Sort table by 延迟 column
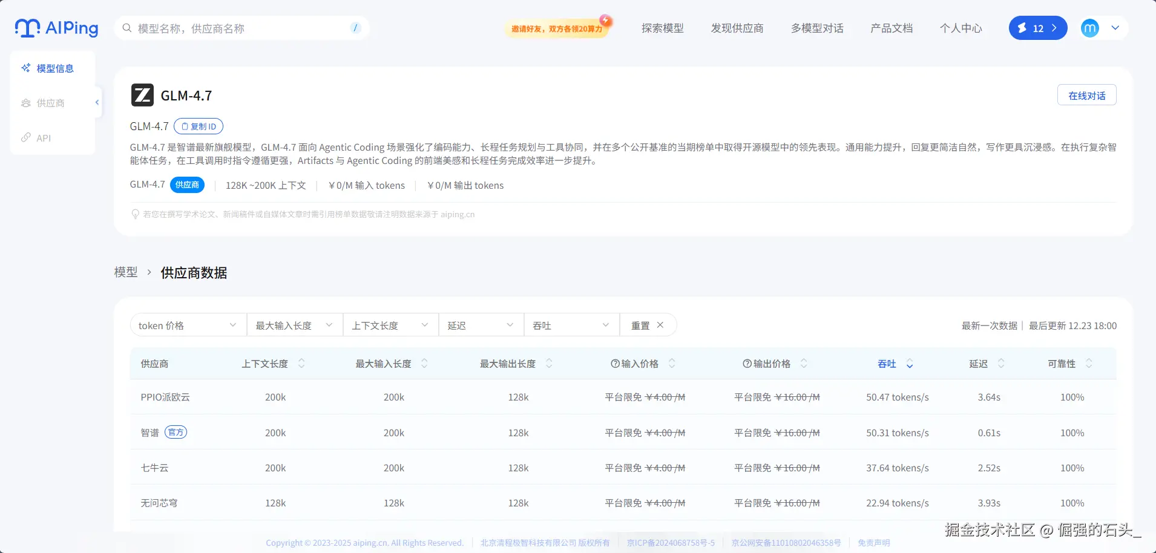 [1001, 364]
